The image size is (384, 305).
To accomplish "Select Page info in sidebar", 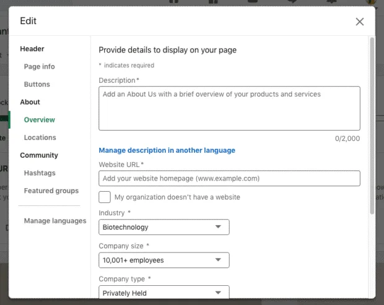I will [x=40, y=67].
